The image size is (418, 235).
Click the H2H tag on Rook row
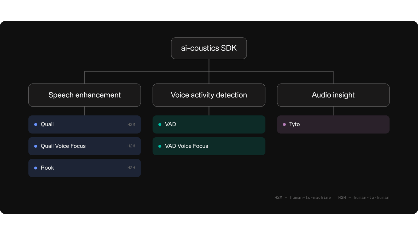pyautogui.click(x=131, y=168)
